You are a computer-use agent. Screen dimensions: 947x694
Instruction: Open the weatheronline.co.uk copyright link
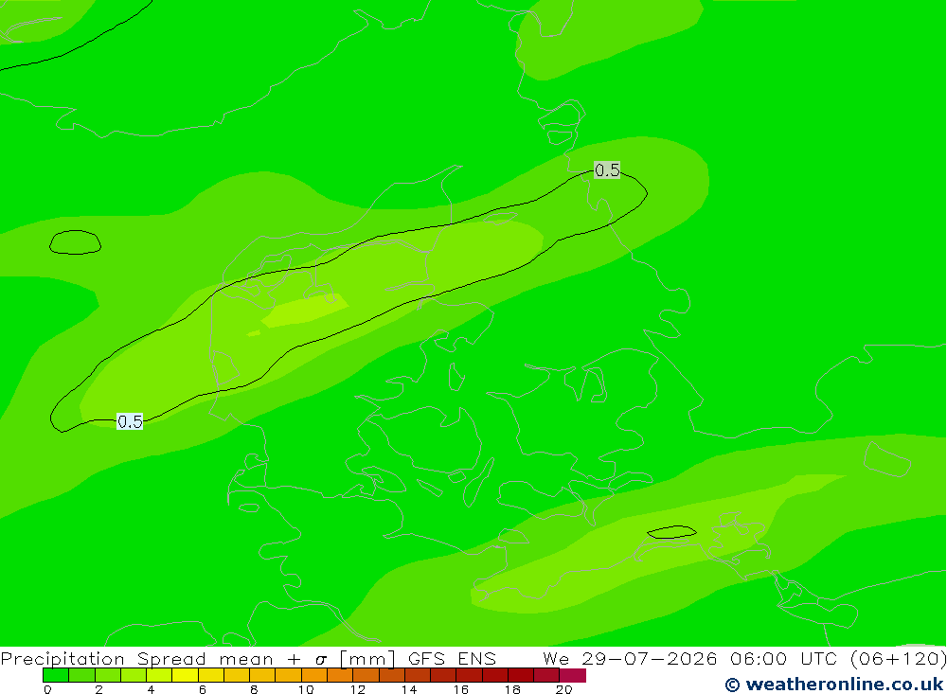pyautogui.click(x=834, y=685)
